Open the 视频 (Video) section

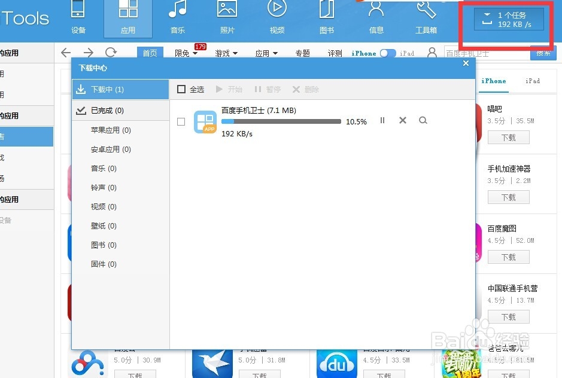click(277, 18)
